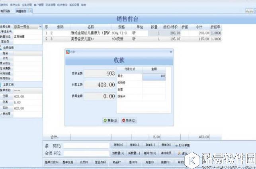Click the checkout [=] button

[118, 145]
